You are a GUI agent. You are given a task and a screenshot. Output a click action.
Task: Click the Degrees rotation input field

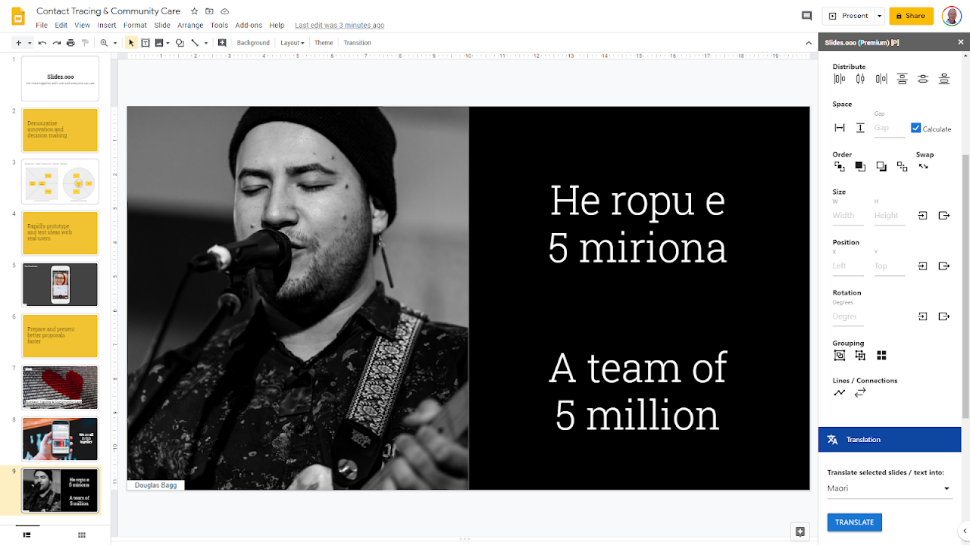(847, 316)
